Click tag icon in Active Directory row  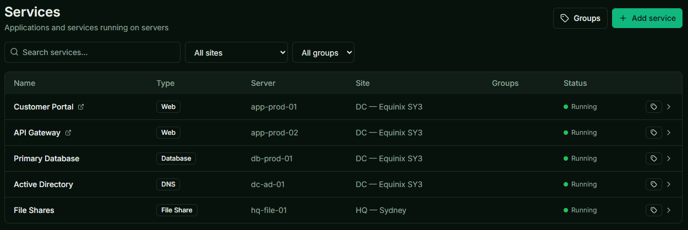click(x=654, y=184)
